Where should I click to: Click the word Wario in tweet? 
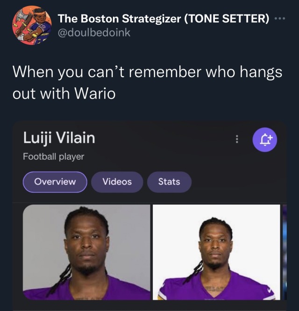pos(95,93)
